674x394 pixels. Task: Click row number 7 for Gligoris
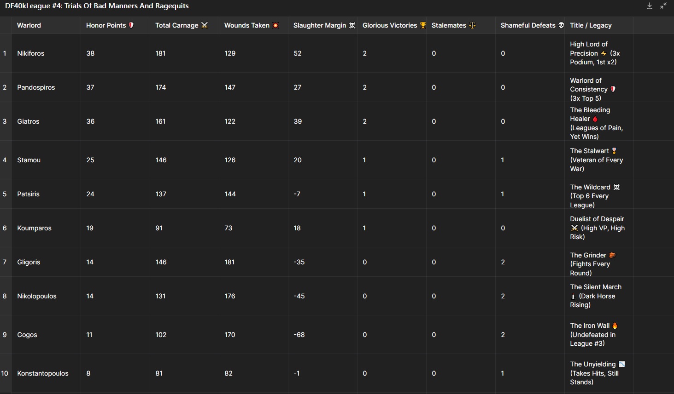pyautogui.click(x=5, y=262)
